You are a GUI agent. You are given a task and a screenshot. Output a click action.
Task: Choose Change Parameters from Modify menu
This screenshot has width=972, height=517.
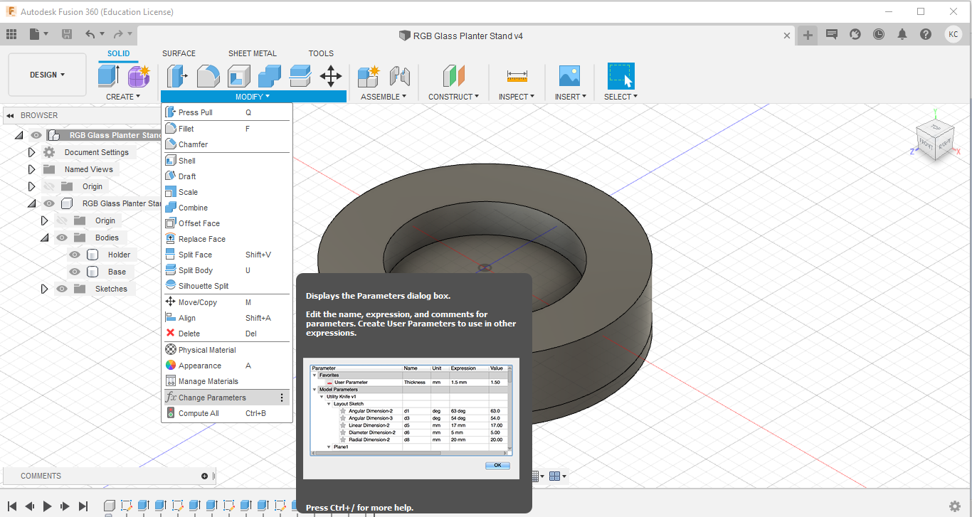(212, 398)
